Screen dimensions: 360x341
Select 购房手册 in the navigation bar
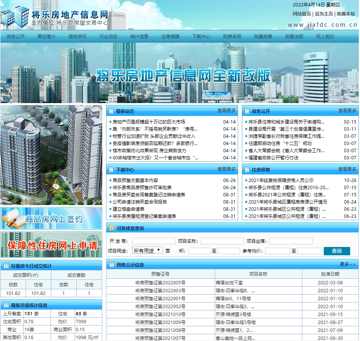pyautogui.click(x=232, y=37)
